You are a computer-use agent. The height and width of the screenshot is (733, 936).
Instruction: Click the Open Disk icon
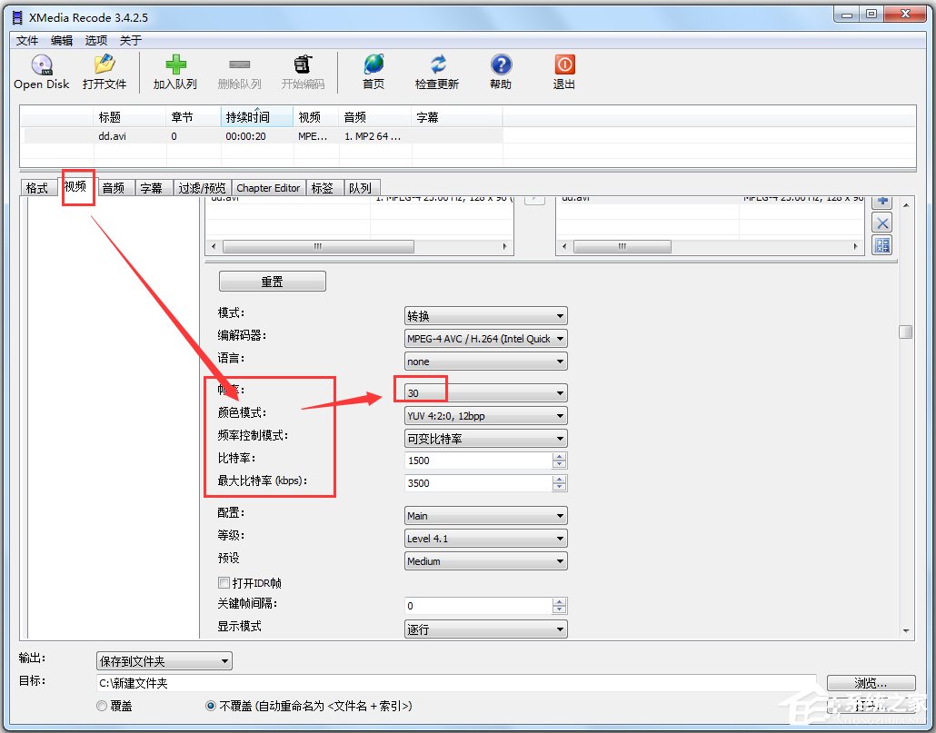click(41, 73)
